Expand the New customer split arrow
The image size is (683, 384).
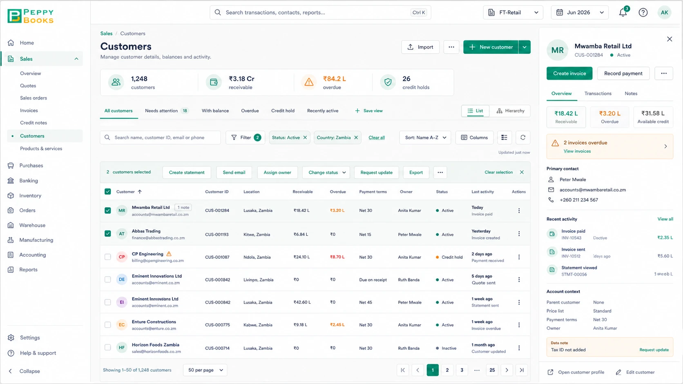[525, 47]
